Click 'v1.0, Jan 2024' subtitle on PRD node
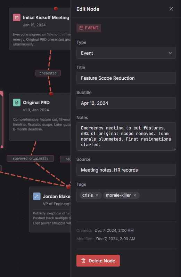Image resolution: width=181 pixels, height=277 pixels. 36,110
